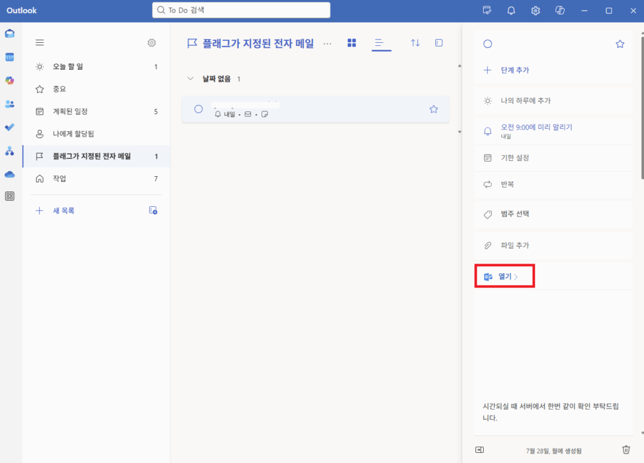Screen dimensions: 644x463
Task: Open Copilot from the title bar
Action: [x=560, y=11]
